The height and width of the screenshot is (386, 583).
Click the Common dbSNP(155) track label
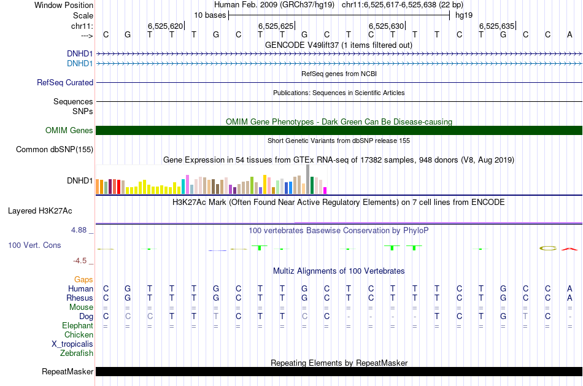click(55, 149)
